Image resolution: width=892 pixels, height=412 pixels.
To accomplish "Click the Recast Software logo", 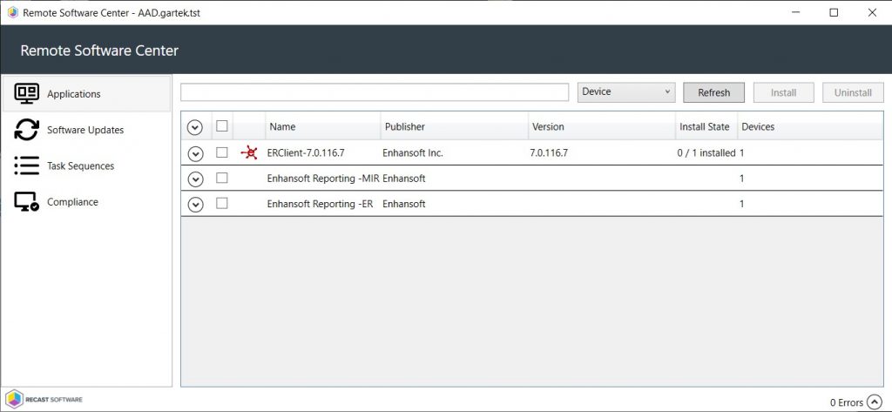I will click(44, 399).
